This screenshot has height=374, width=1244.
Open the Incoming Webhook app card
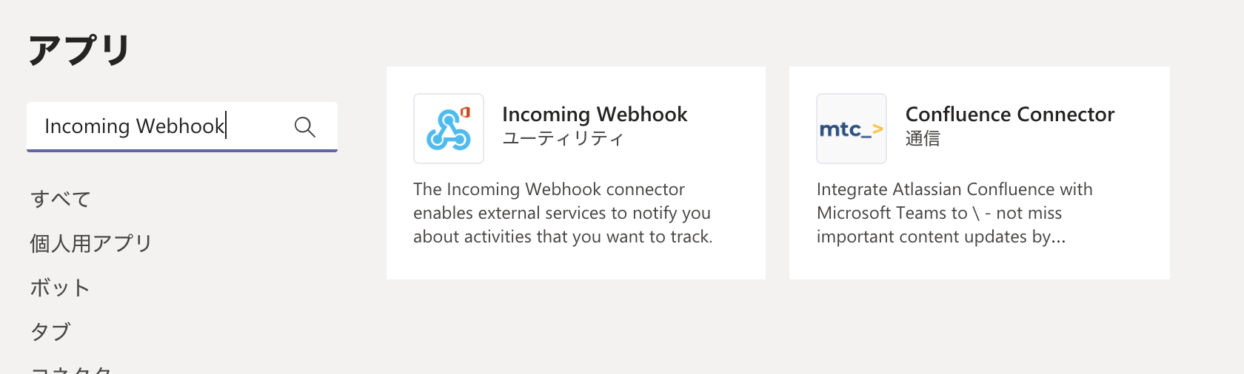coord(576,173)
